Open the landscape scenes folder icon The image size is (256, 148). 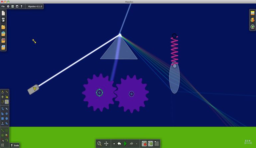pyautogui.click(x=3, y=34)
